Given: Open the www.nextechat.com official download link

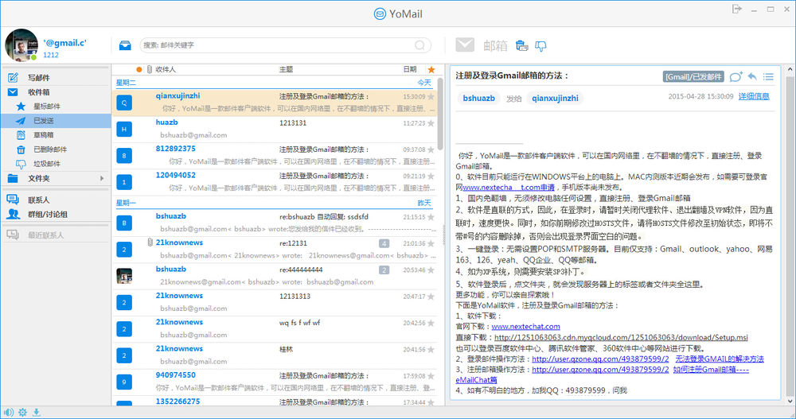Looking at the screenshot, I should pyautogui.click(x=525, y=327).
